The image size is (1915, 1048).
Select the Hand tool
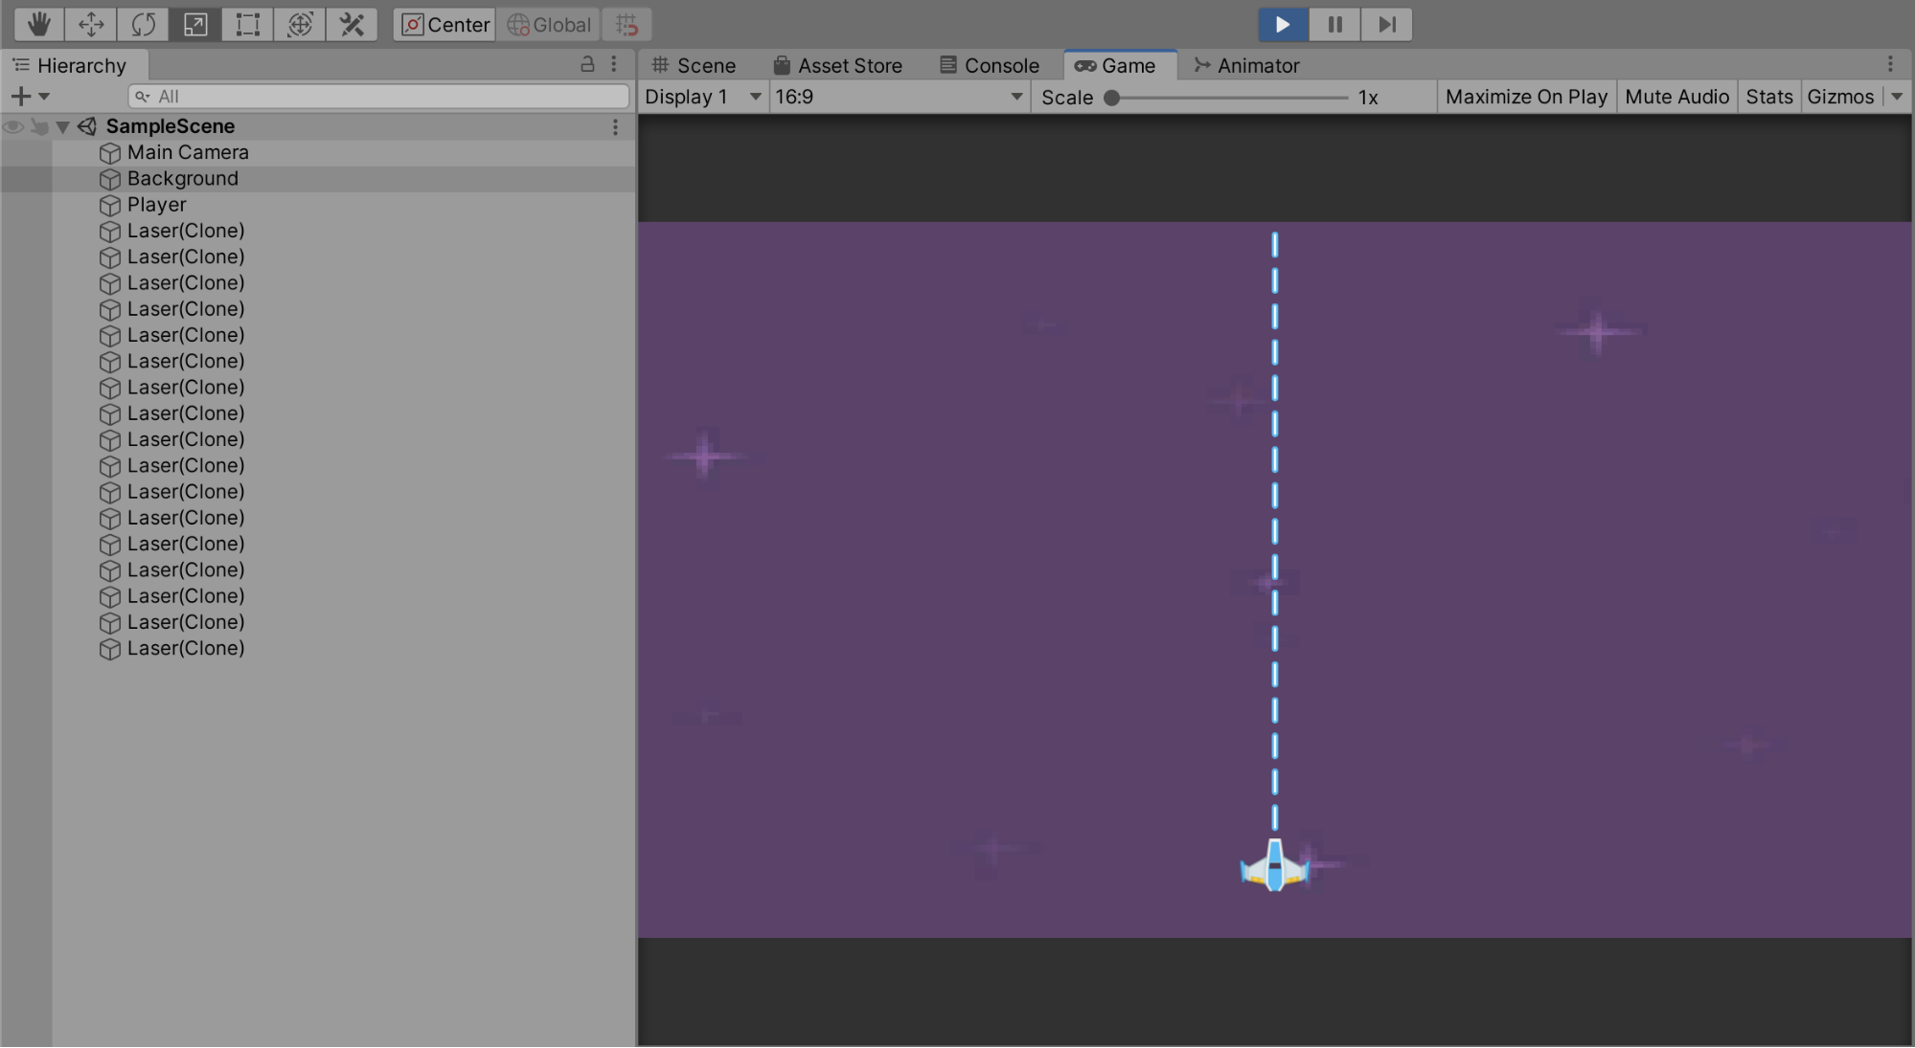(x=38, y=24)
